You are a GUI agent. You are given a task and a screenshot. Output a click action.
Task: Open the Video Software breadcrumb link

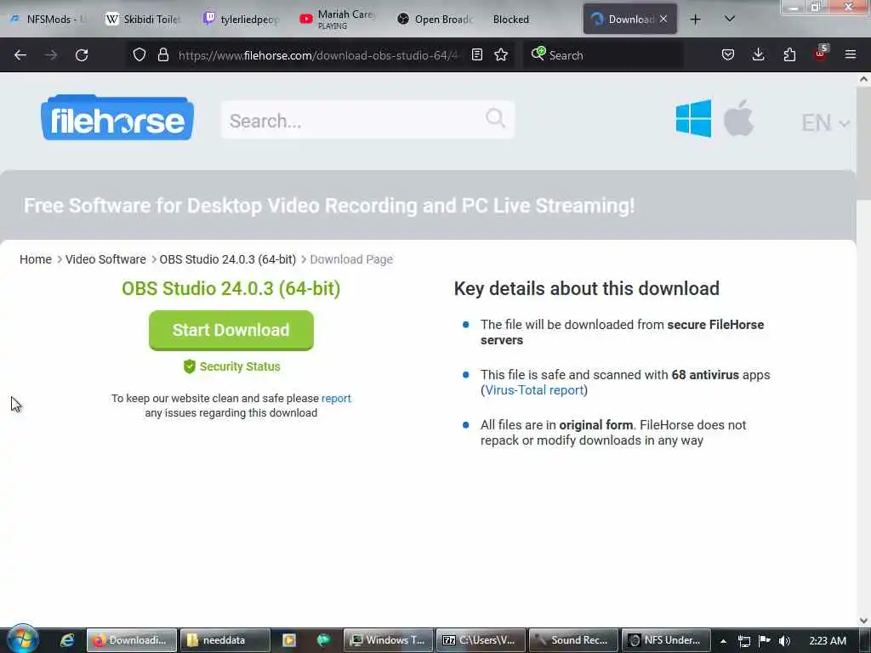pos(105,259)
